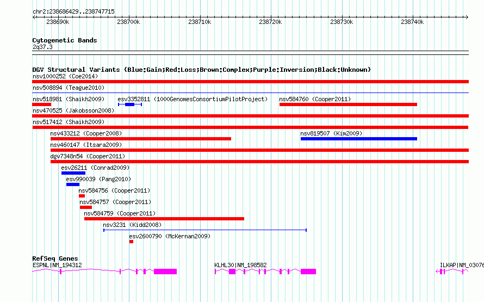The height and width of the screenshot is (302, 484).
Task: Open the KLHL30|NM_198582 gene label
Action: [240, 265]
